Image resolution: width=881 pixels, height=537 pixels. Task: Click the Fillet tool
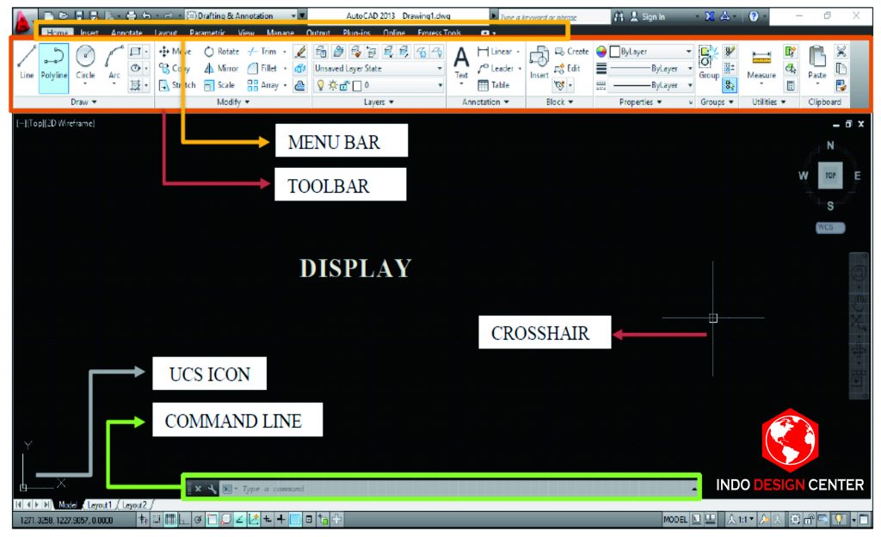(262, 69)
